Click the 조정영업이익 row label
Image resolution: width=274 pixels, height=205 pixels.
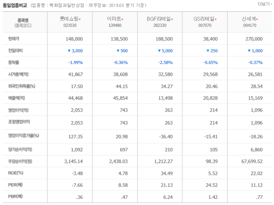(x=19, y=122)
